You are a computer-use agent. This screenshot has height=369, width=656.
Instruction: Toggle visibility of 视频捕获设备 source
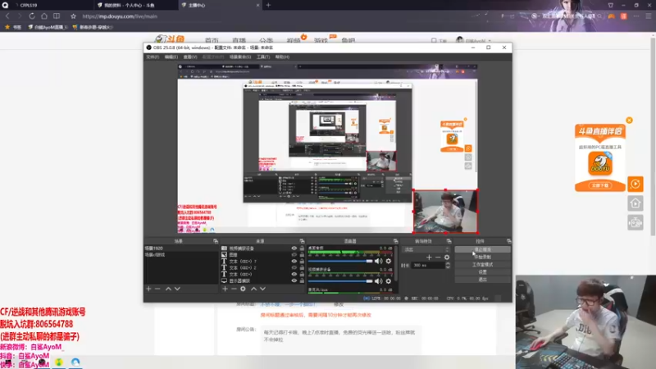tap(294, 248)
